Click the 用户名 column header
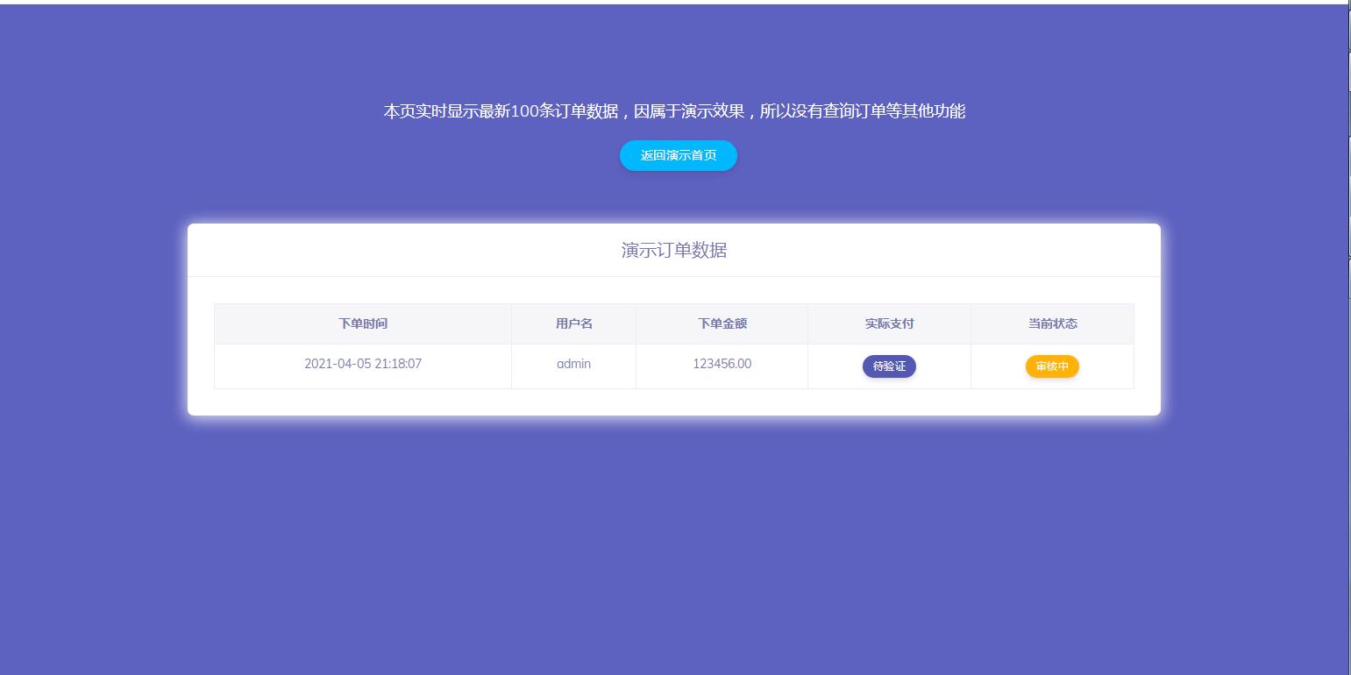 click(x=574, y=323)
